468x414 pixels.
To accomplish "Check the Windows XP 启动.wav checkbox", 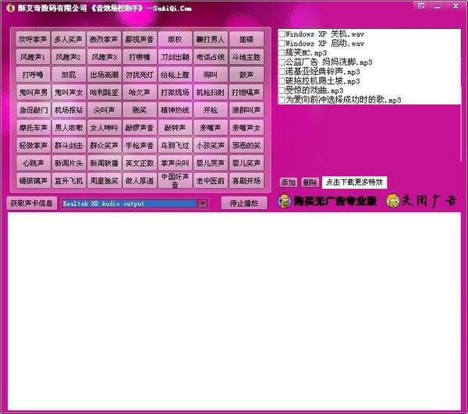I will [282, 44].
